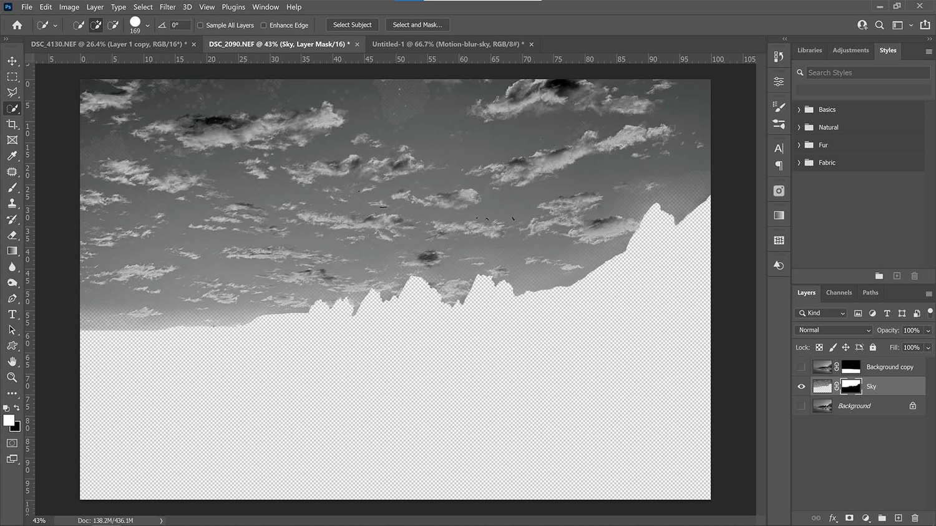Select the Brush tool
This screenshot has width=936, height=526.
(12, 188)
